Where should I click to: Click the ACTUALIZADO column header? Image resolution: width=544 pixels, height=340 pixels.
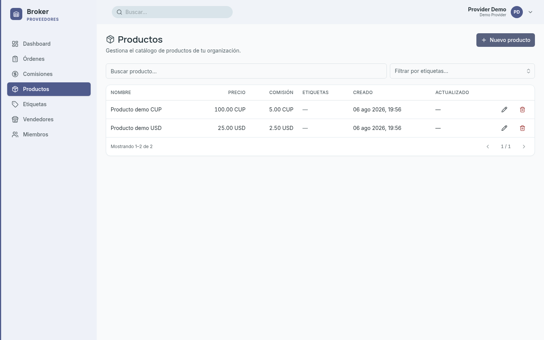pos(452,93)
